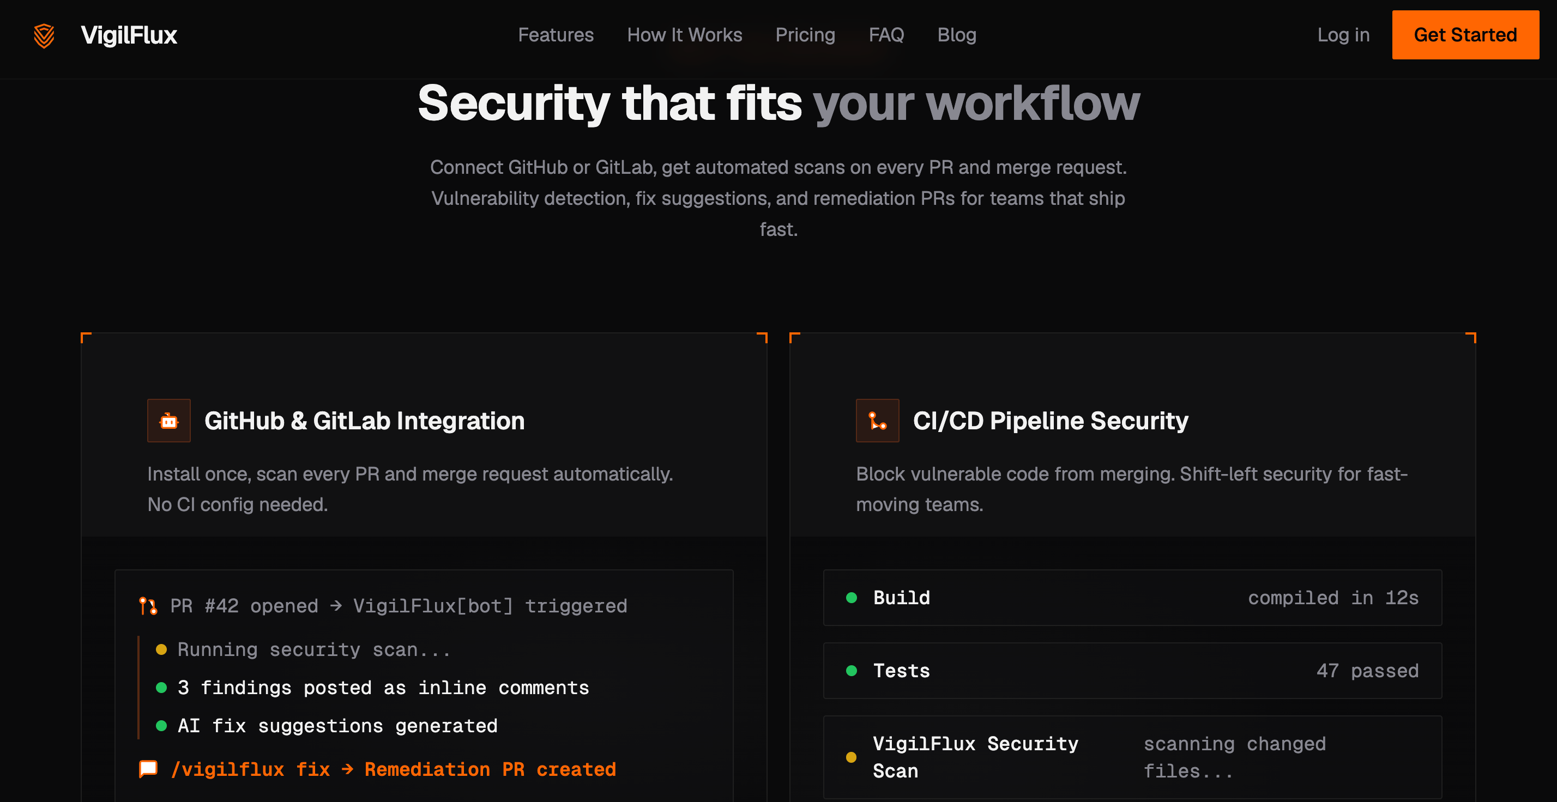1557x802 pixels.
Task: Open the Features nav menu item
Action: click(x=556, y=35)
